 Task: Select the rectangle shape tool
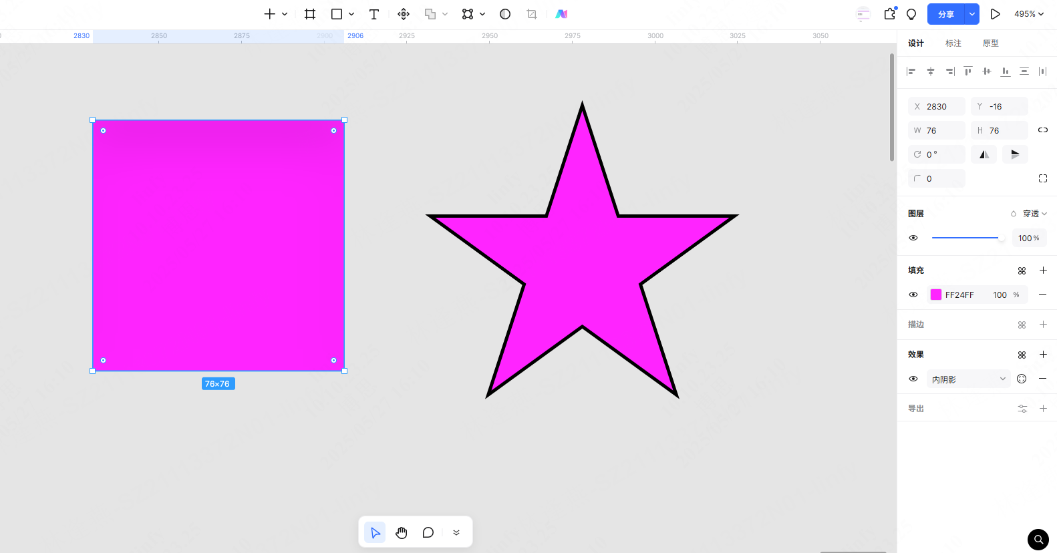point(337,14)
